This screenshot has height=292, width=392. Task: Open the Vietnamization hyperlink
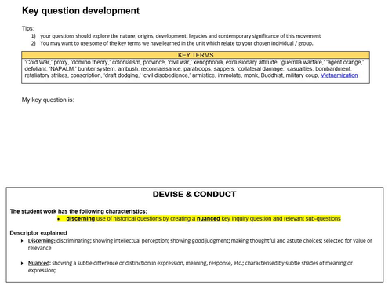[x=339, y=75]
